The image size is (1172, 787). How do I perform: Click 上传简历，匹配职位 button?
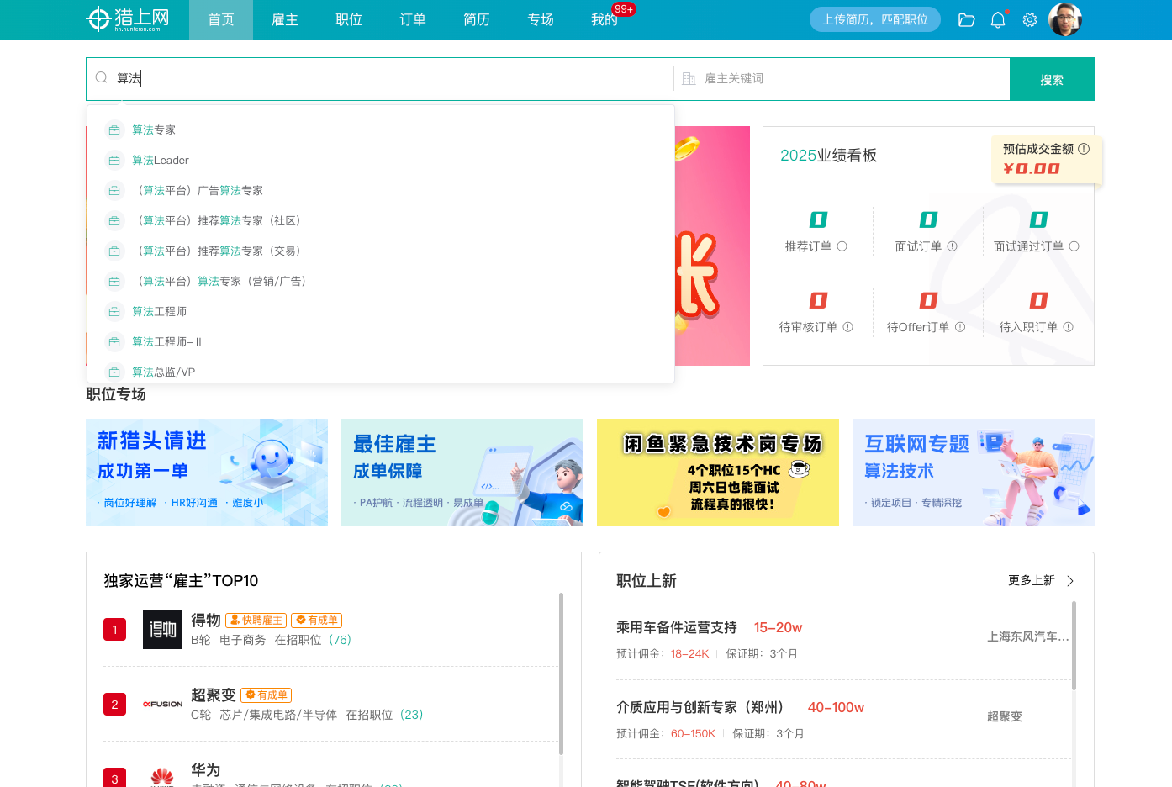pos(874,20)
